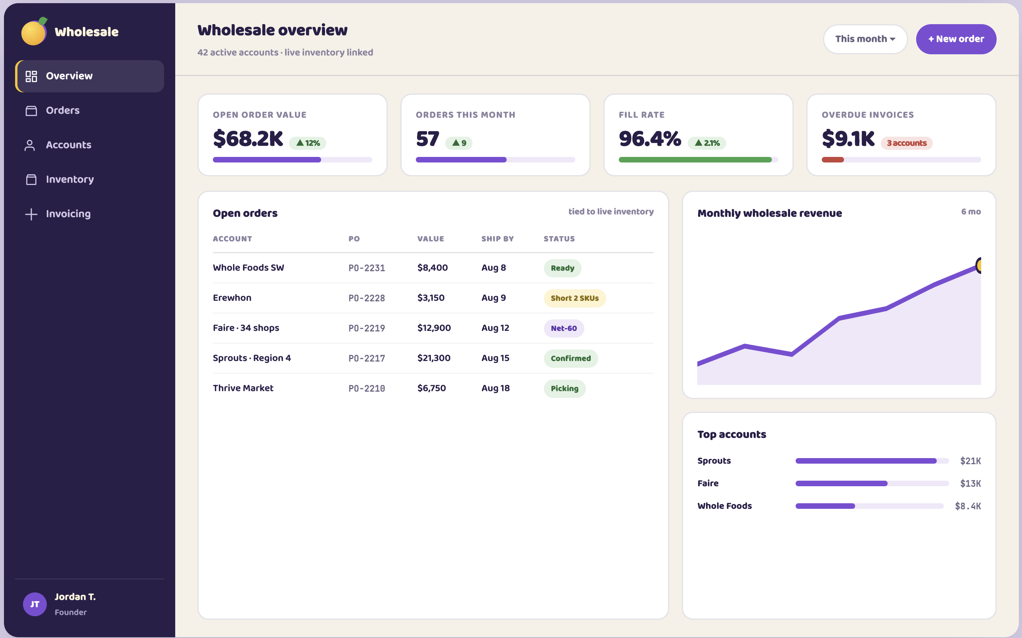
Task: Click PO-2231 order number
Action: (x=366, y=268)
